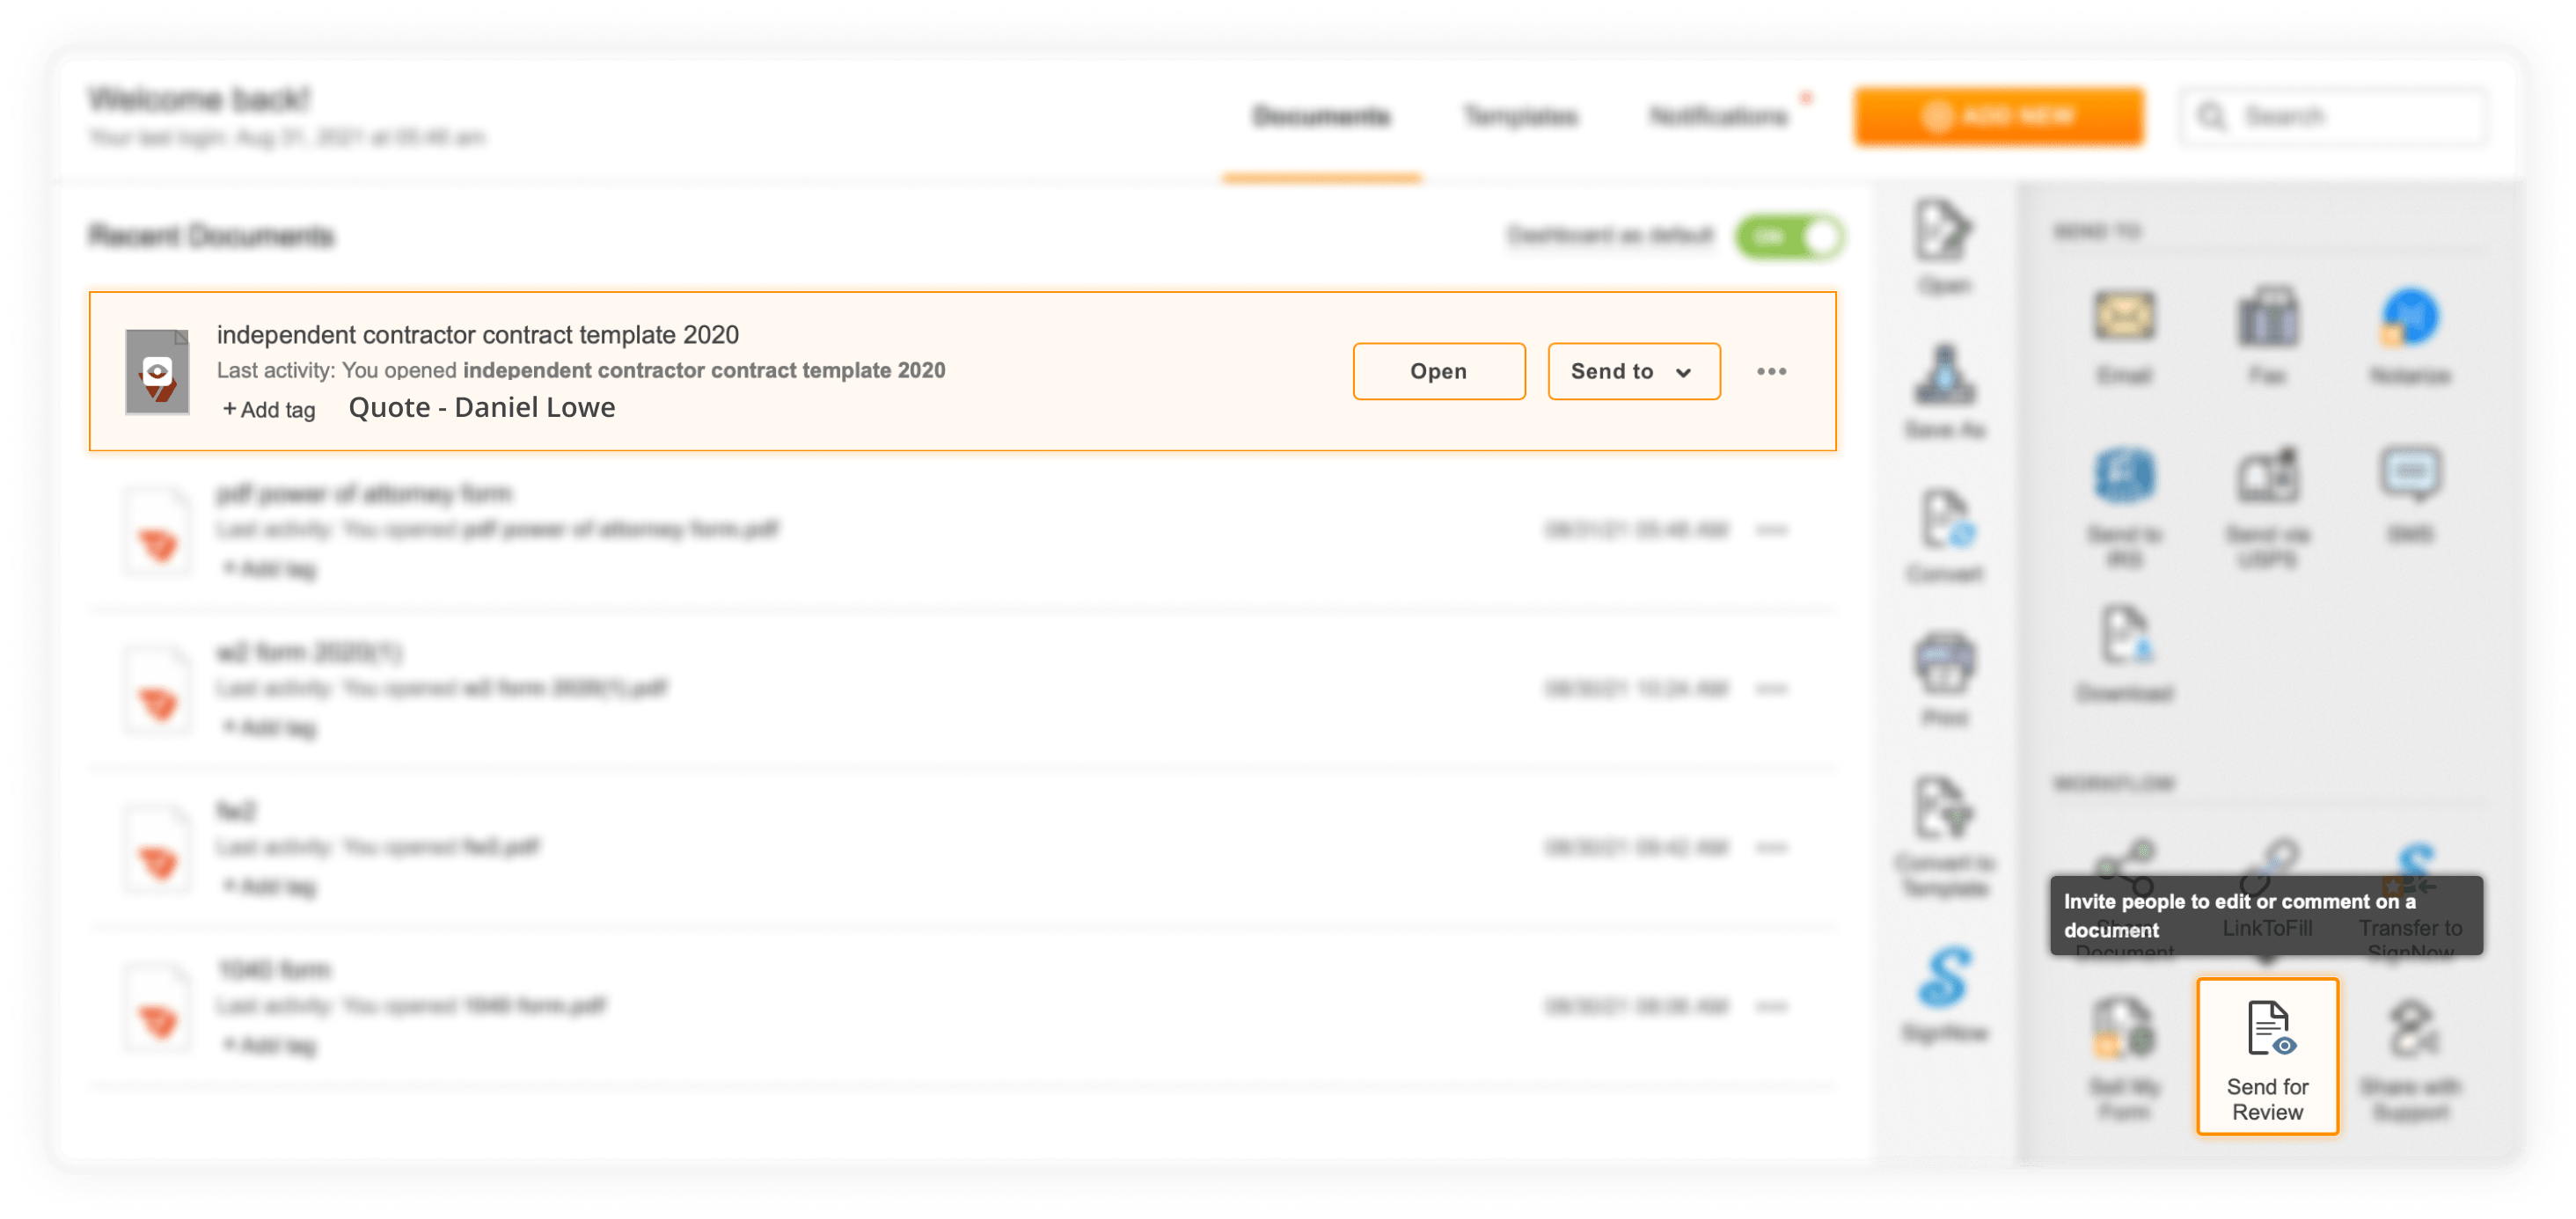Expand the three-dot menu on highlighted document
Image resolution: width=2576 pixels, height=1219 pixels.
click(x=1771, y=369)
